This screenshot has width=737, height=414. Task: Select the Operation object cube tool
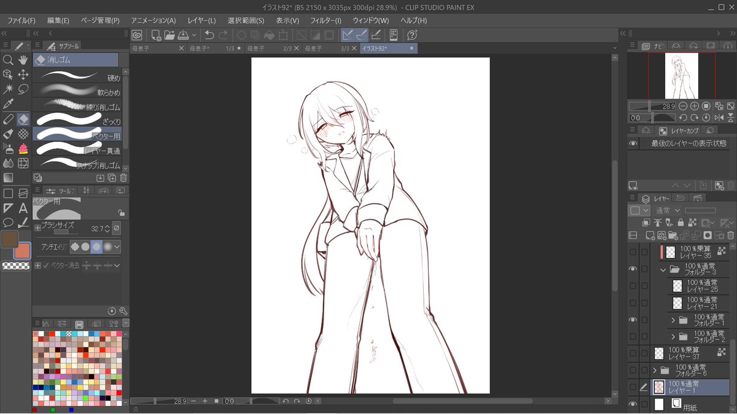[8, 74]
